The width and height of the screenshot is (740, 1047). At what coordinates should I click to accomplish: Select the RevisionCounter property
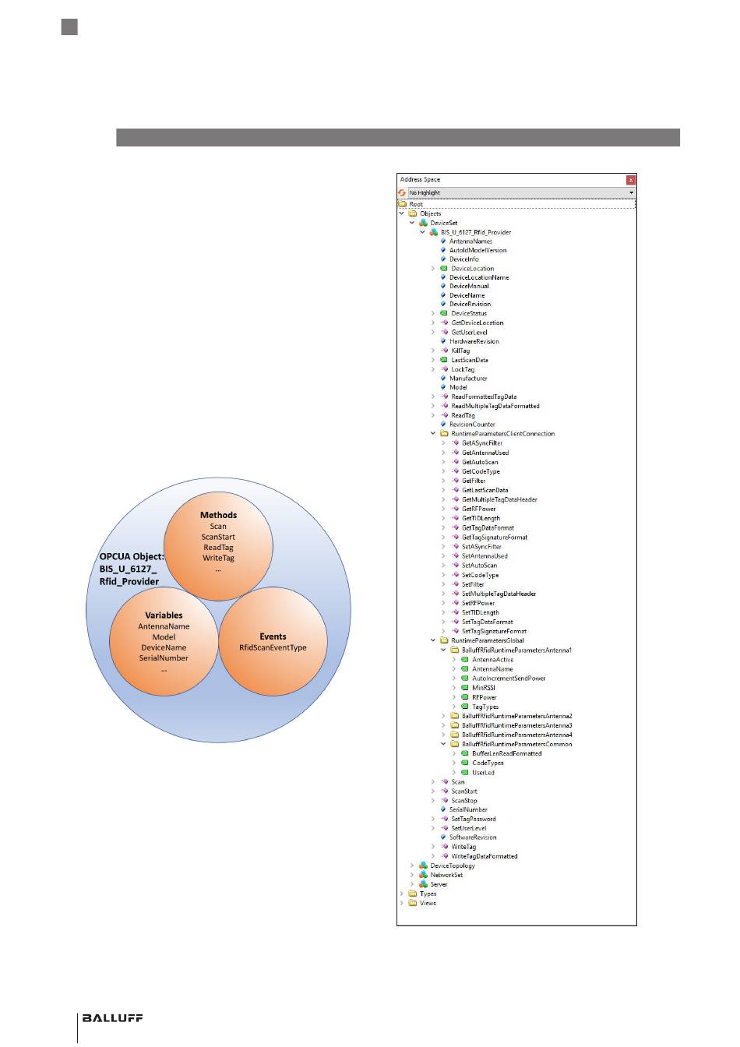[x=472, y=425]
